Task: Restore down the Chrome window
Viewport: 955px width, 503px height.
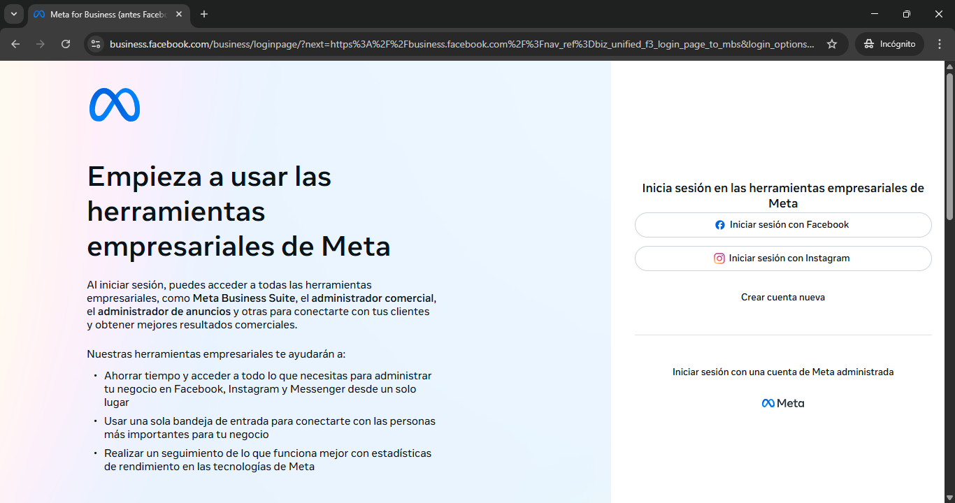Action: pos(907,14)
